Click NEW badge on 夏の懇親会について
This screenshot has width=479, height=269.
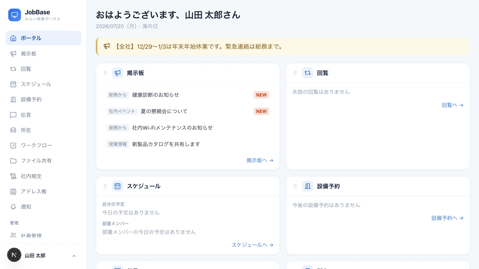pyautogui.click(x=261, y=111)
